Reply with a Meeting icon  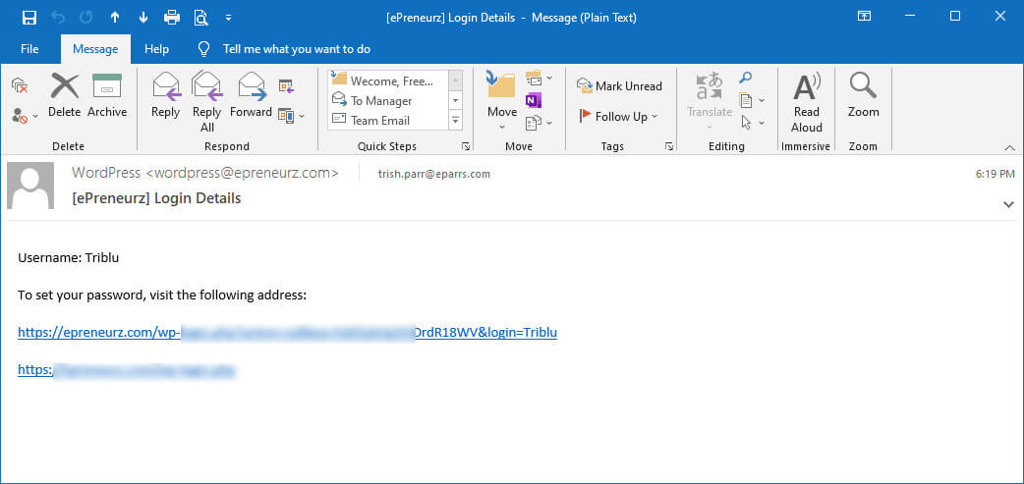coord(286,85)
